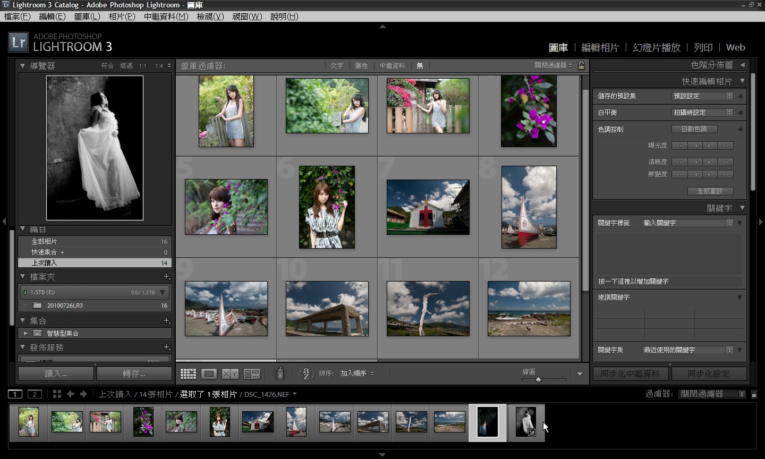This screenshot has width=765, height=459.
Task: Click the filmstrip go-back arrow
Action: pyautogui.click(x=71, y=394)
